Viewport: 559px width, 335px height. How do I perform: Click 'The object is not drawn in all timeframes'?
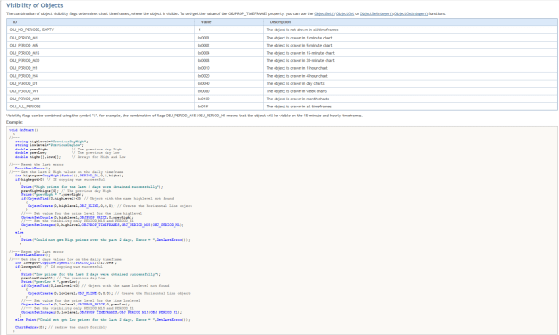coord(302,30)
